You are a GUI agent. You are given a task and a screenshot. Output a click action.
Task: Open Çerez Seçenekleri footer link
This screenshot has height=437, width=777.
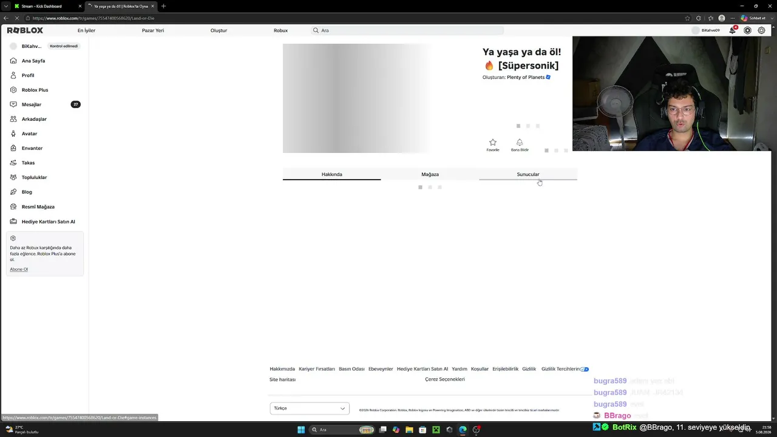coord(445,379)
